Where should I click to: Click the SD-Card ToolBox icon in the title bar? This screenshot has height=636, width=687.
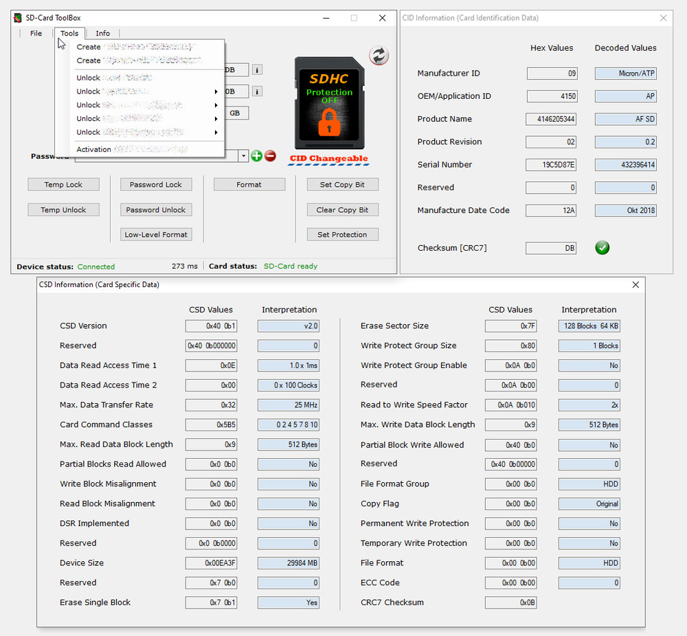coord(17,18)
